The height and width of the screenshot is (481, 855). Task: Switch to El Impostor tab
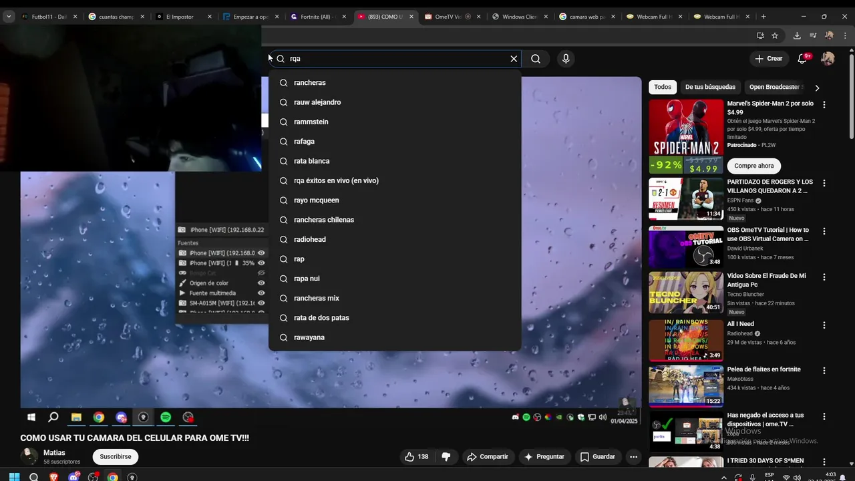tap(184, 17)
